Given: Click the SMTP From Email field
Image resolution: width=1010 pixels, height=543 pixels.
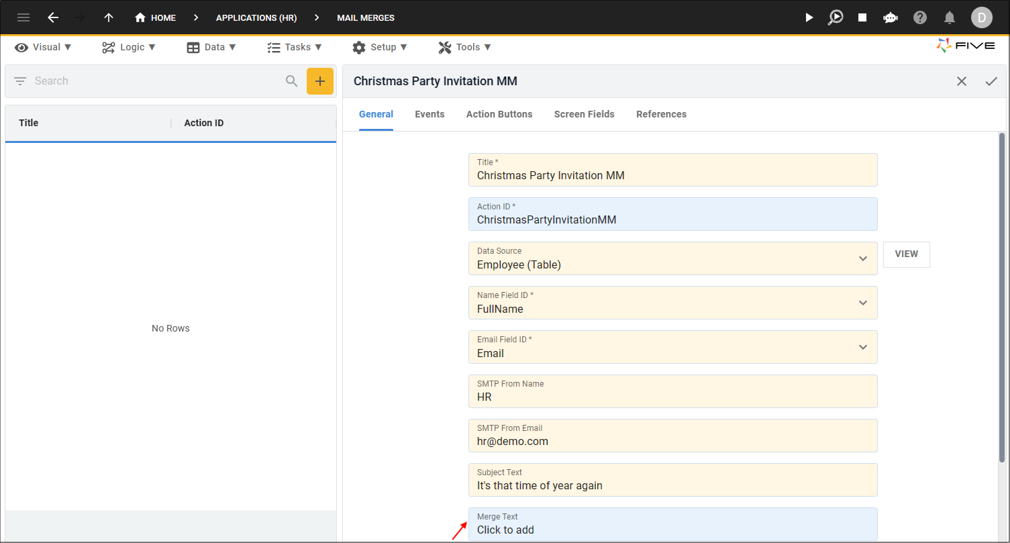Looking at the screenshot, I should (672, 436).
